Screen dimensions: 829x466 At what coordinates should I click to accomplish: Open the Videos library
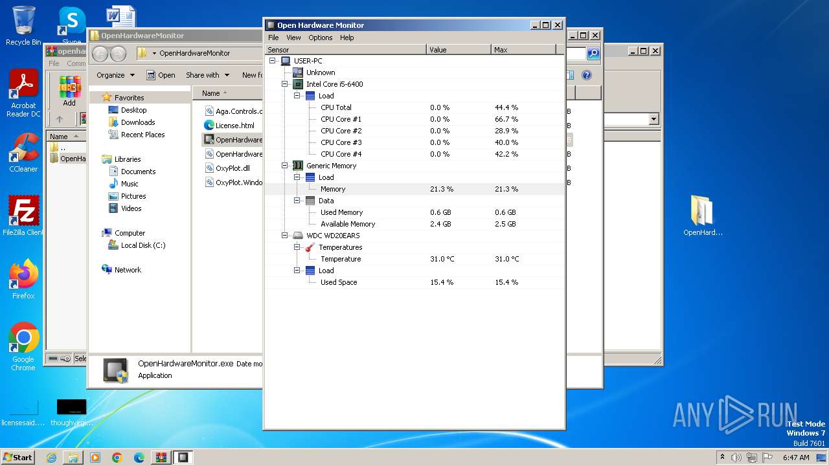pos(131,208)
